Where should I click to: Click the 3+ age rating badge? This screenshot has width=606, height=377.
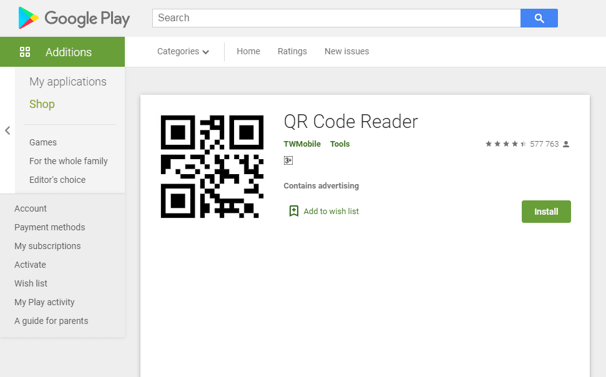288,160
